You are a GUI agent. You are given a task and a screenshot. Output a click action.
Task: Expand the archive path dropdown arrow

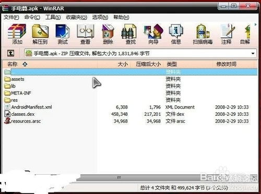253,53
